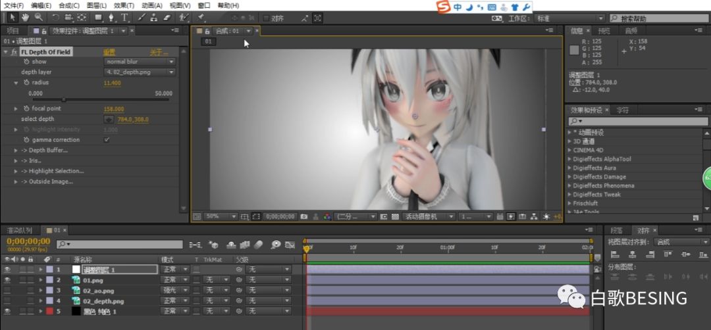Viewport: 711px width, 330px height.
Task: Open the depth layer 02_depth.png dropdown
Action: pos(140,72)
